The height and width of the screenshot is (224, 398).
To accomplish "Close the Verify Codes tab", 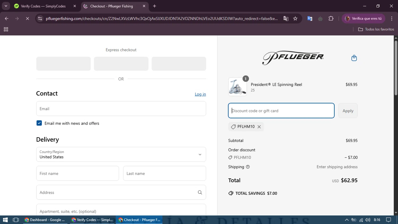I will 75,6.
